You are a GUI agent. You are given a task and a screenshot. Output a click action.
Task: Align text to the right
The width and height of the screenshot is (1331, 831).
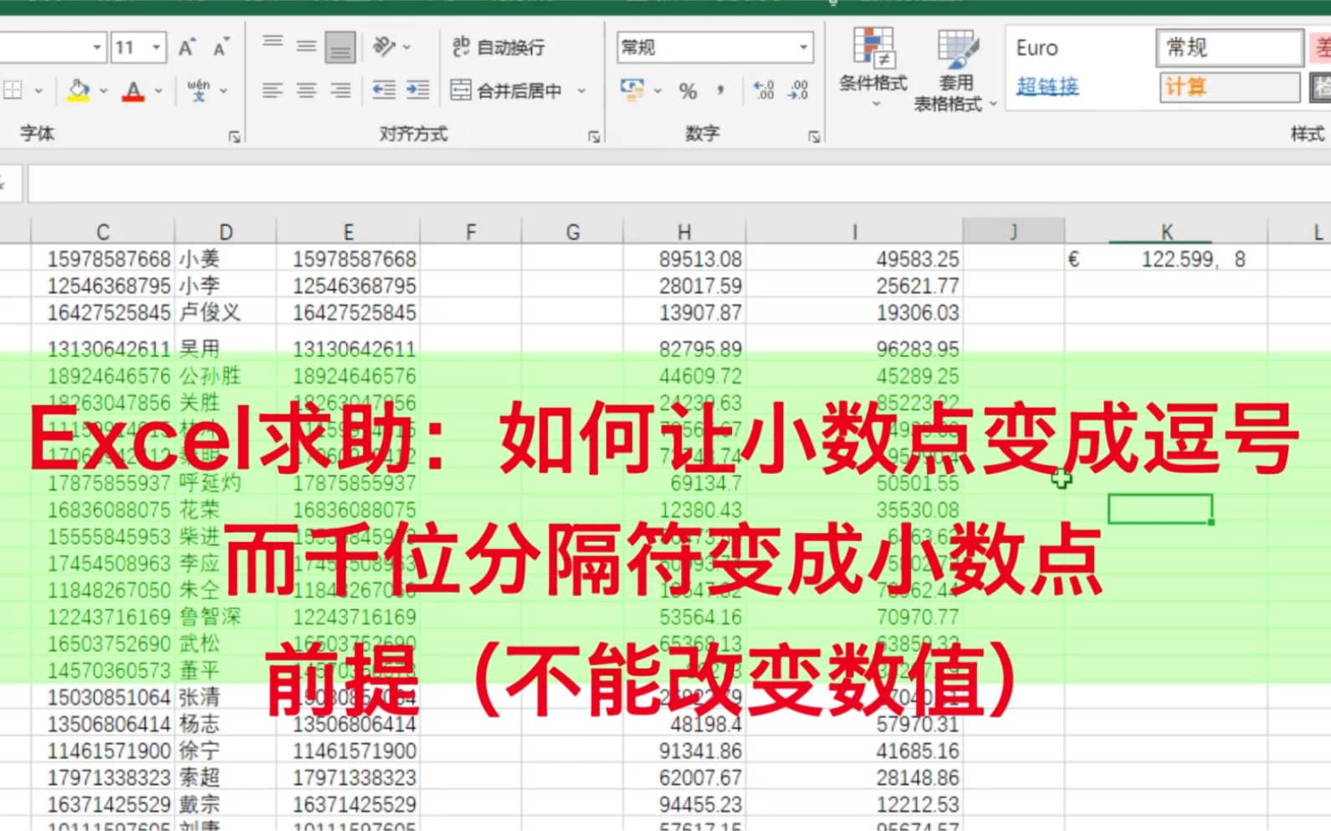pos(340,90)
